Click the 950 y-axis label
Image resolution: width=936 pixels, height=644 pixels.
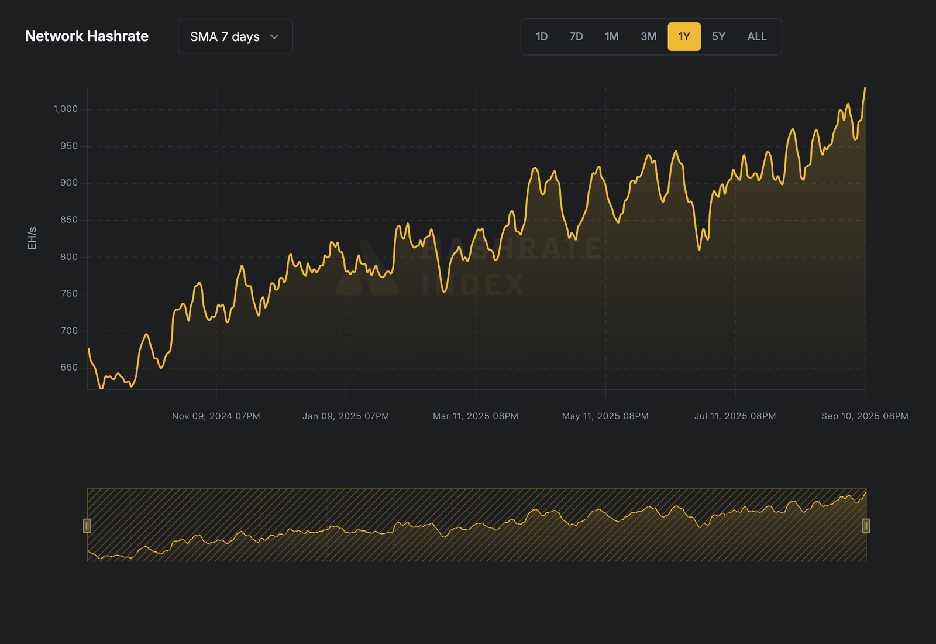coord(69,146)
